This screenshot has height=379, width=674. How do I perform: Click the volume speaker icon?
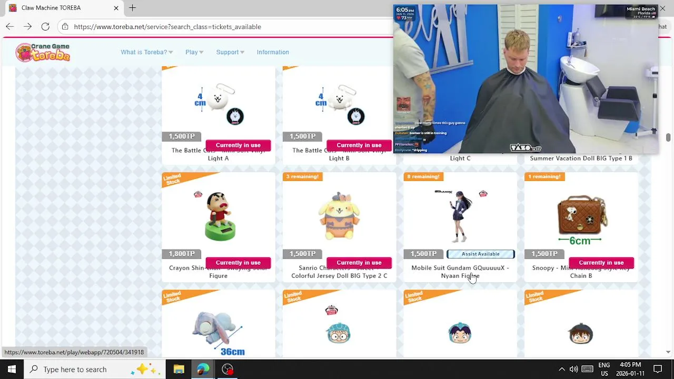coord(573,369)
